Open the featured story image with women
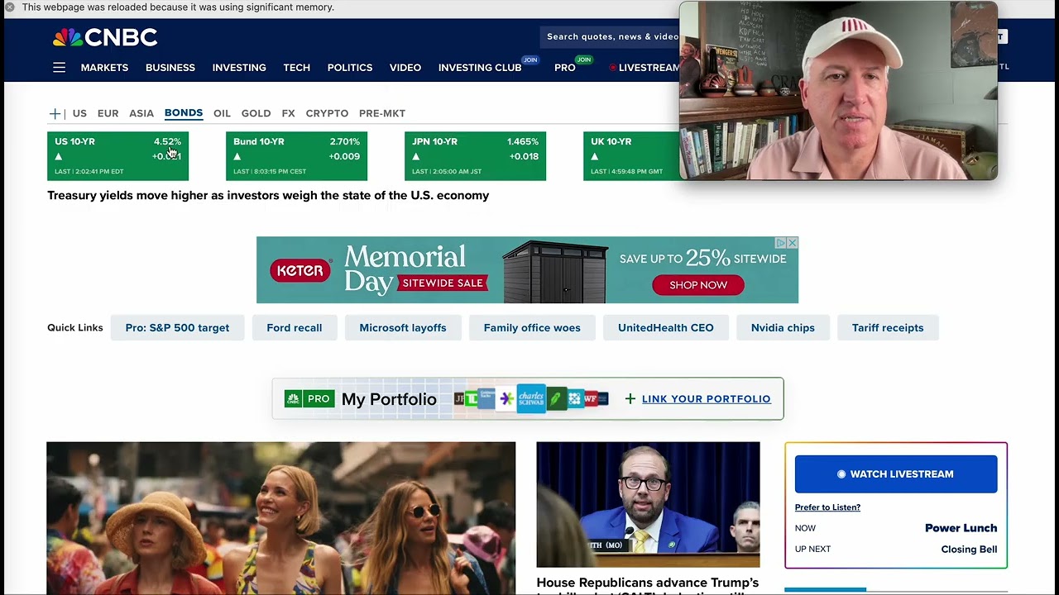Viewport: 1059px width, 595px height. [280, 518]
